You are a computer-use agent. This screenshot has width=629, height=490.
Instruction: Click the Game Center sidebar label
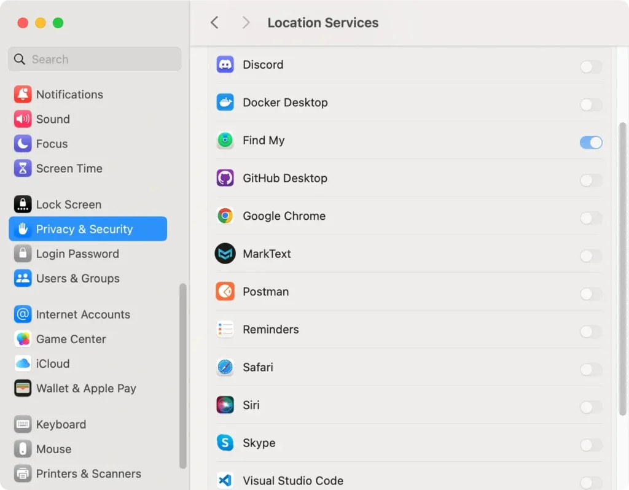(71, 339)
